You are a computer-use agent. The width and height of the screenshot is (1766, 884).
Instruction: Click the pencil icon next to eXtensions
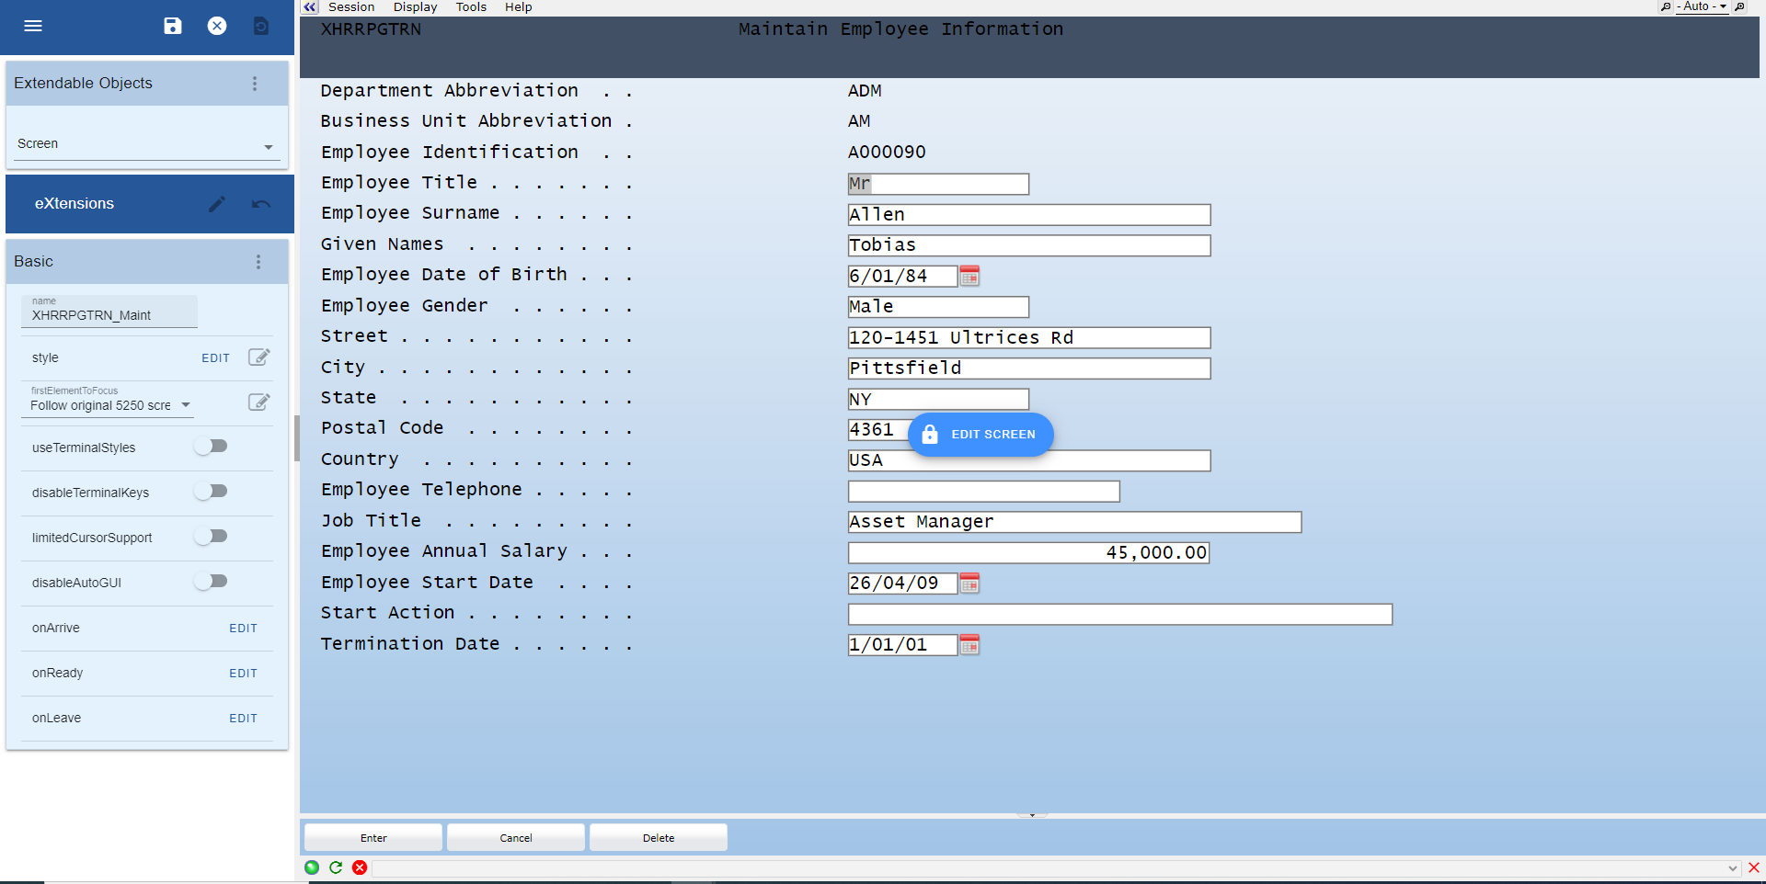coord(217,204)
